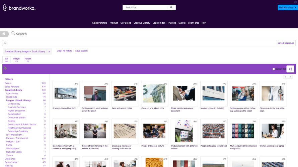This screenshot has width=298, height=167.
Task: Open the White papers folder
Action: pos(13,148)
